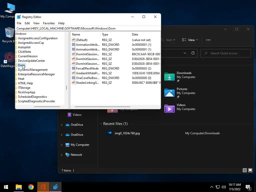Screen dimensions: 256x192
Task: Select the NcsiUwpApp registry key
Action: tap(26, 92)
